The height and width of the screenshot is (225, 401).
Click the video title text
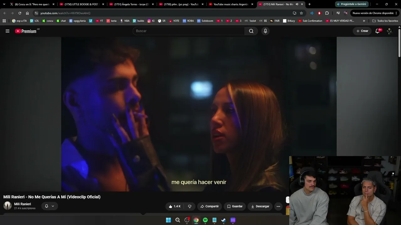point(52,197)
